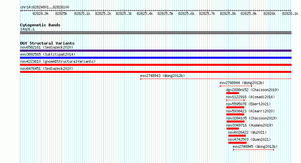301x163 pixels.
Task: Click the 82826.1k ruler tick label
Action: pyautogui.click(x=290, y=13)
